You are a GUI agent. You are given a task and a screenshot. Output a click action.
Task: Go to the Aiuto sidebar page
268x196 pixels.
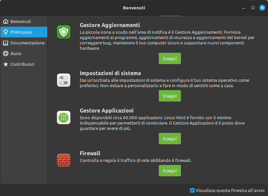coord(24,53)
